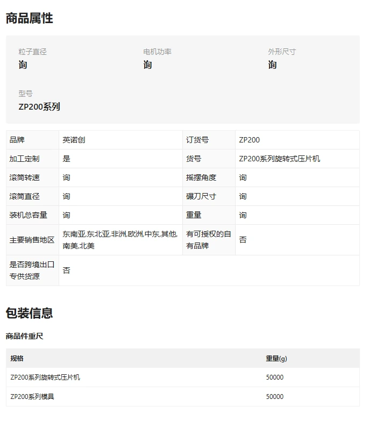The height and width of the screenshot is (421, 369).
Task: Select the 50000 weight for ZP200系列旋转式压片机
Action: tap(275, 377)
